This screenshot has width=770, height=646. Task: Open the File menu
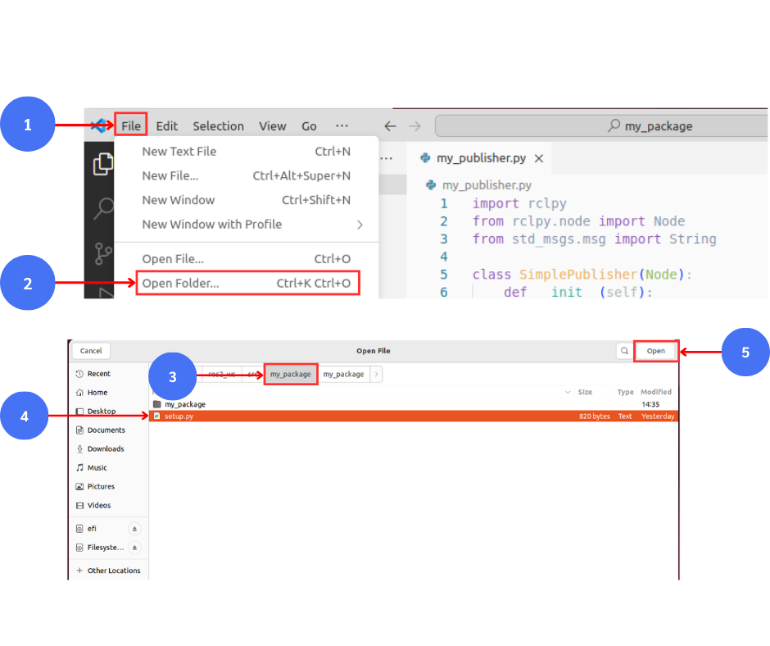131,125
